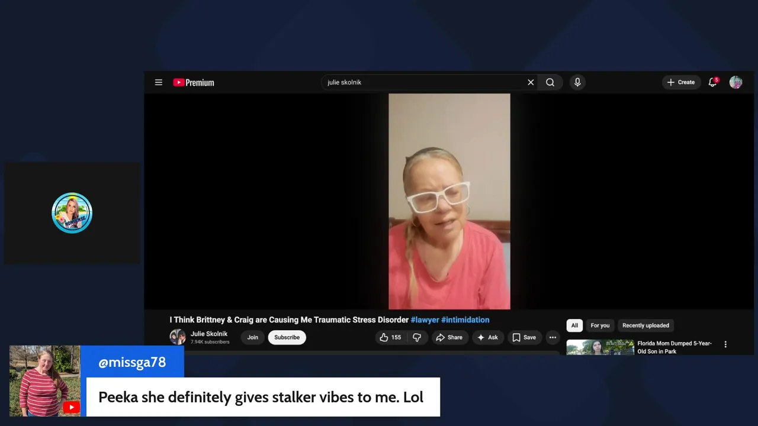
Task: Open the Ask AI button
Action: pos(487,337)
